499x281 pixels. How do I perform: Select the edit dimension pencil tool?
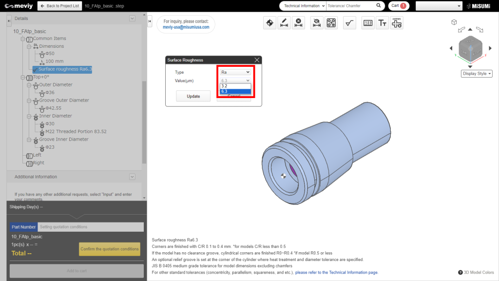[x=284, y=22]
